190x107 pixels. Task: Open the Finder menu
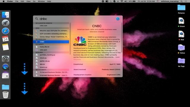pos(10,1)
